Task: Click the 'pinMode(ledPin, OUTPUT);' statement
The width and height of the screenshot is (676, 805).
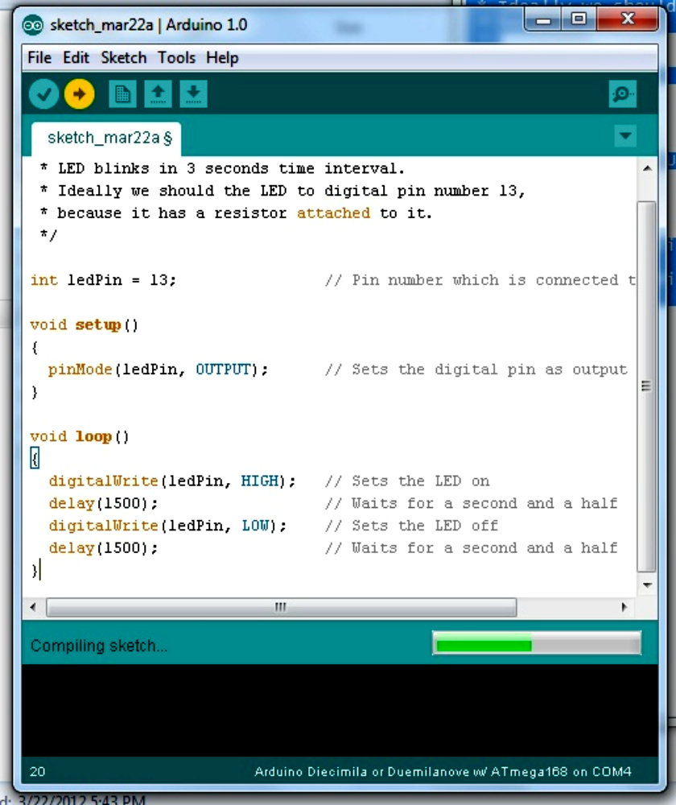Action: click(158, 369)
